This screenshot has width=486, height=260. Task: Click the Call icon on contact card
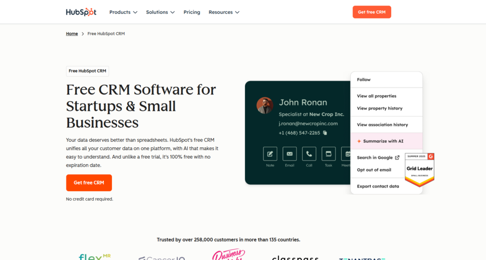(x=309, y=154)
